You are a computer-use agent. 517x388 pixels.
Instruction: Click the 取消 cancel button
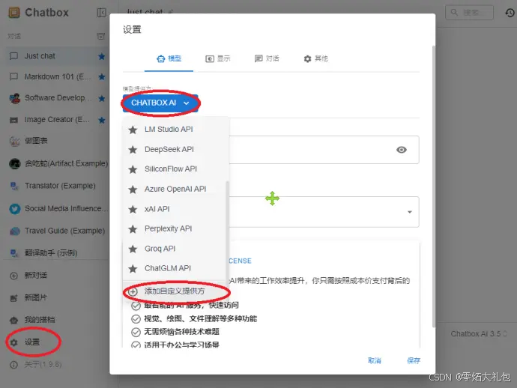(375, 360)
